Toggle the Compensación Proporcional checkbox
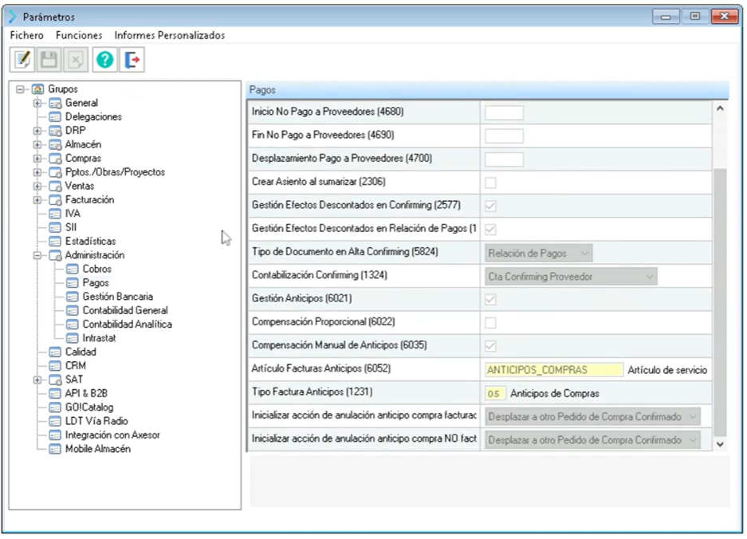Viewport: 747px width, 539px height. coord(490,322)
